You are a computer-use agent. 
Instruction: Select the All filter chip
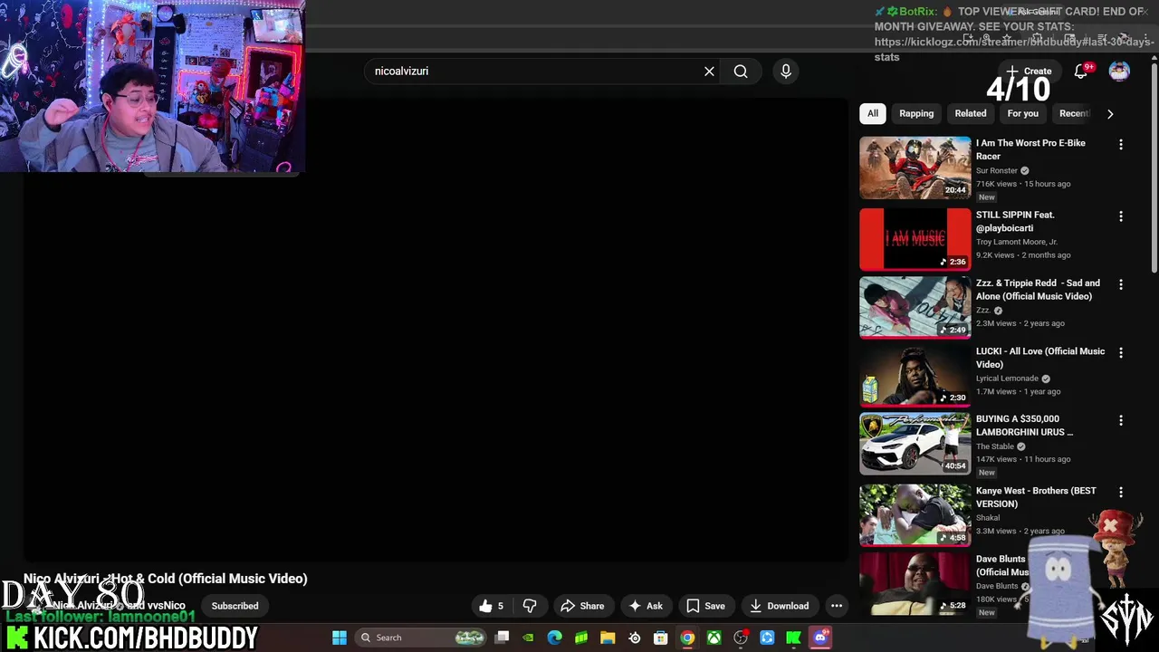[873, 113]
